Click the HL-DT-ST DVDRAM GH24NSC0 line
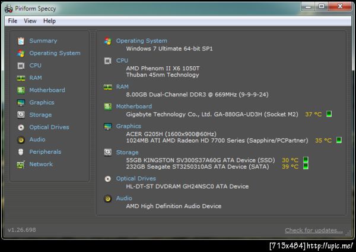Screen dimensions: 356x252 click(187, 186)
